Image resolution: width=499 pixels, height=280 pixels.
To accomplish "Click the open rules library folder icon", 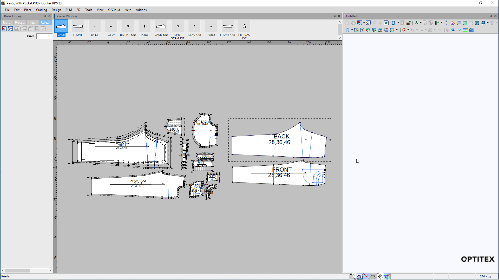I will [10, 29].
